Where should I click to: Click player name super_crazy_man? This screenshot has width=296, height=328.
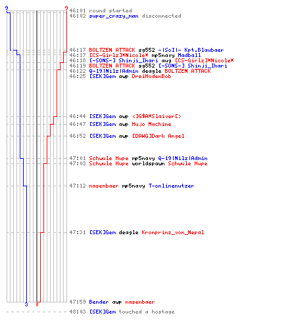pyautogui.click(x=114, y=16)
